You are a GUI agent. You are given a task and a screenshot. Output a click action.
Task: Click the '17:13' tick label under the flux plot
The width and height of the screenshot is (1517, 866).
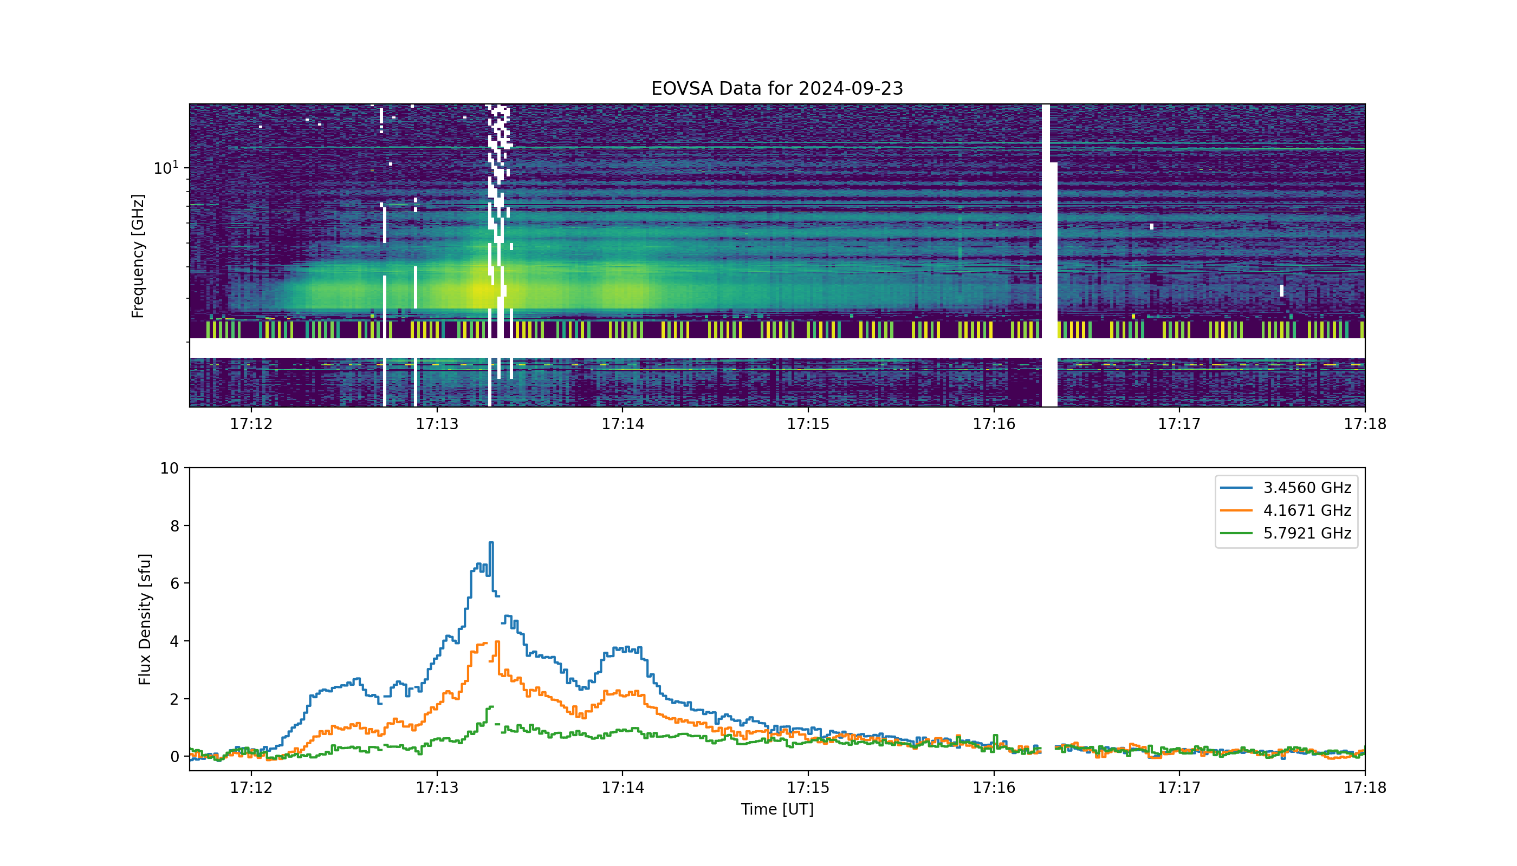[437, 788]
